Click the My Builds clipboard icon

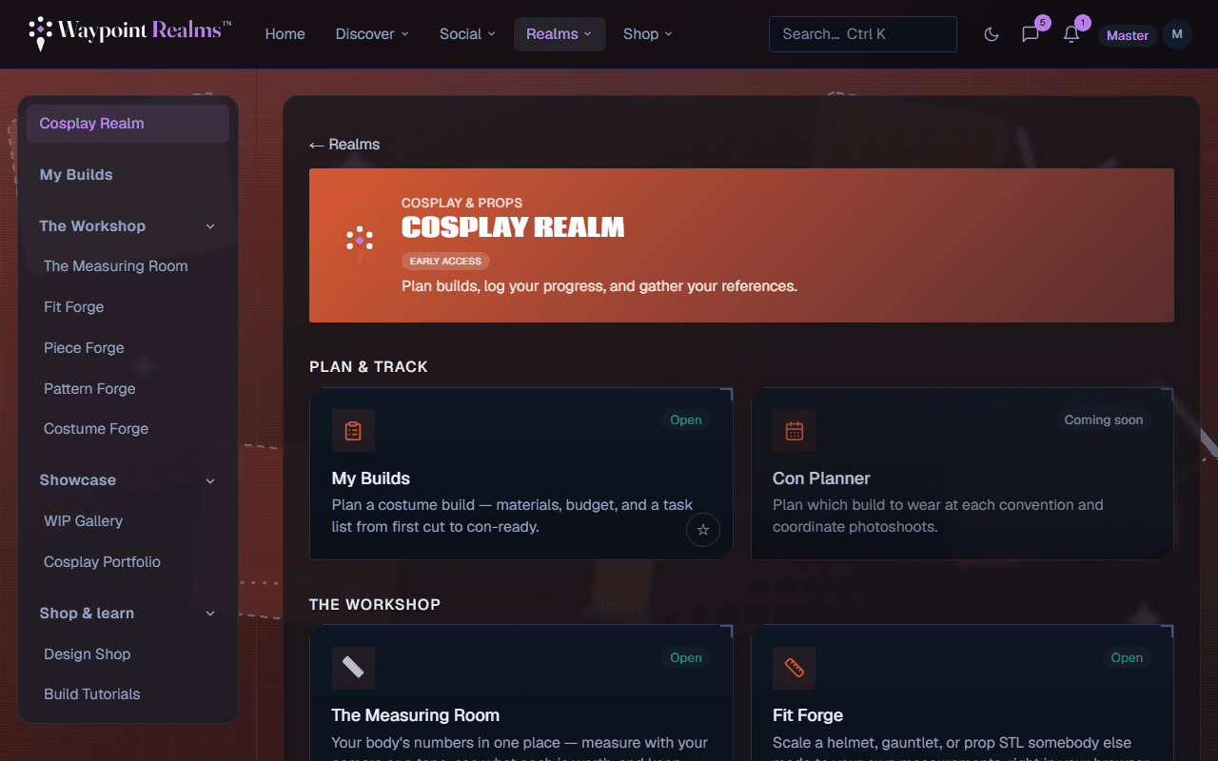pos(353,430)
